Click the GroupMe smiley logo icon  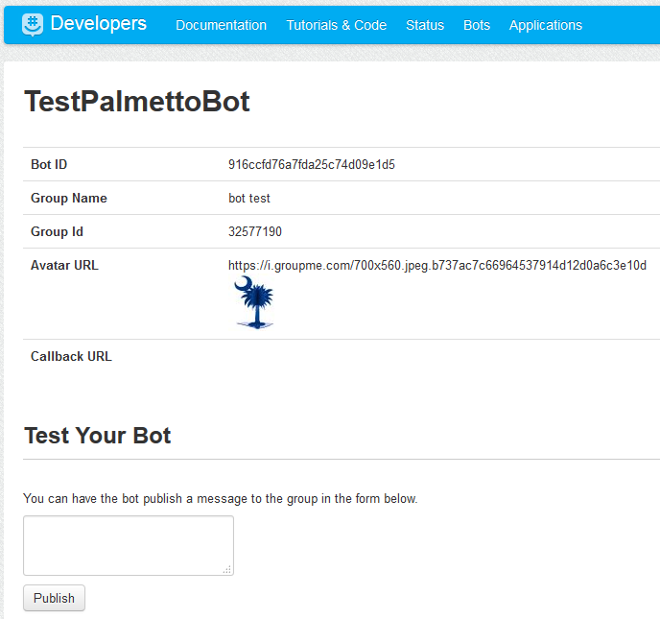pyautogui.click(x=33, y=24)
